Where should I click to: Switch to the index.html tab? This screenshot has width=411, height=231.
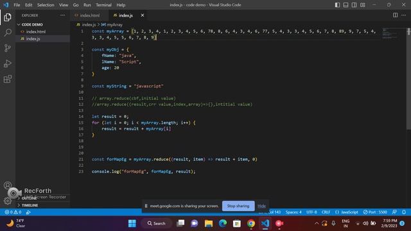(x=89, y=15)
